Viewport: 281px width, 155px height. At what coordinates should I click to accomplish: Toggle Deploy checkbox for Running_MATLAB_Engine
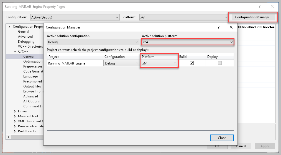pos(220,63)
